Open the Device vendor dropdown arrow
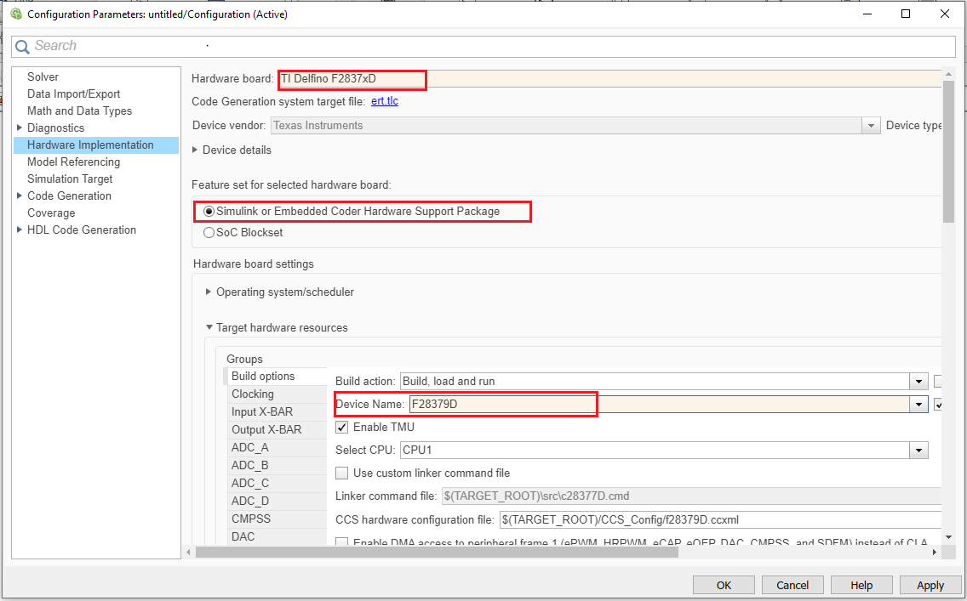Image resolution: width=967 pixels, height=601 pixels. [x=871, y=126]
